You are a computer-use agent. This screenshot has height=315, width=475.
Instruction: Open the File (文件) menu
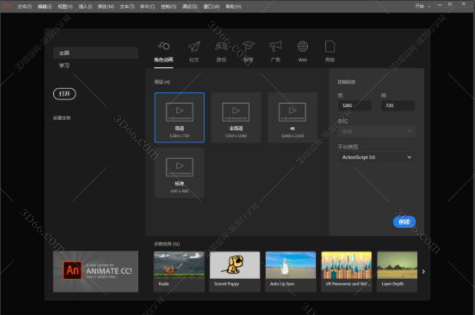(24, 6)
